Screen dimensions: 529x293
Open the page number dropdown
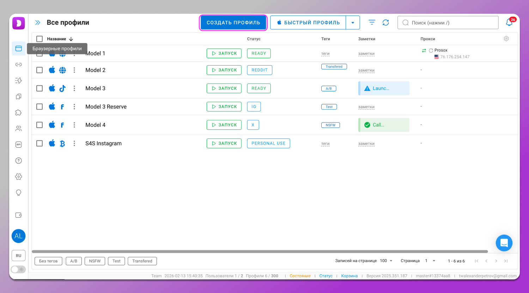430,261
